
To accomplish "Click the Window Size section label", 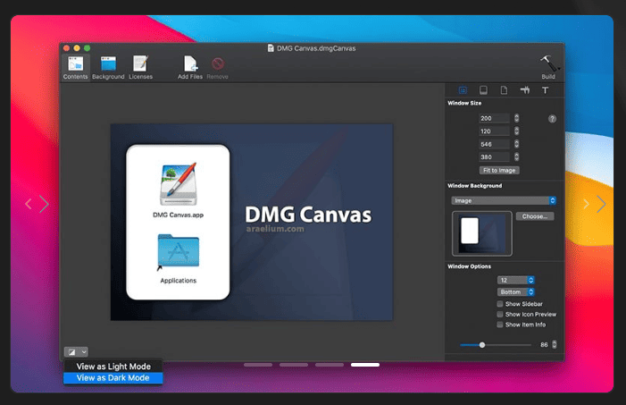I will 464,103.
